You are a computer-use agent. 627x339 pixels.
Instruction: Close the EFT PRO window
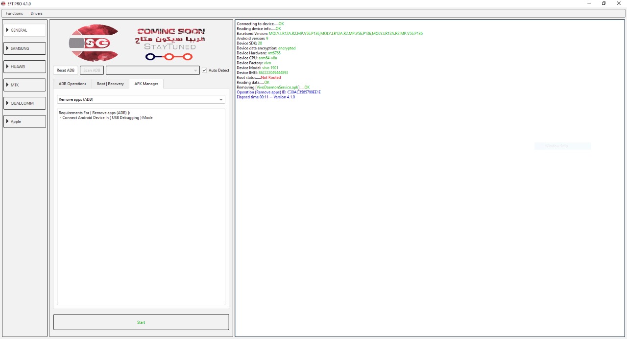pos(619,3)
